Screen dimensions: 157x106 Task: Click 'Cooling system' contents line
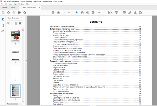pyautogui.click(x=97, y=70)
